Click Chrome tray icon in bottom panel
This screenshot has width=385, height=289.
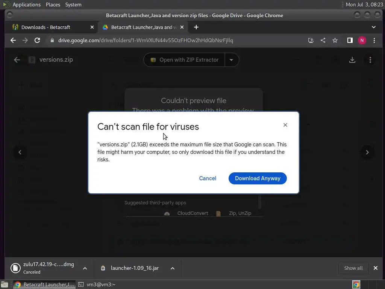[x=356, y=285]
